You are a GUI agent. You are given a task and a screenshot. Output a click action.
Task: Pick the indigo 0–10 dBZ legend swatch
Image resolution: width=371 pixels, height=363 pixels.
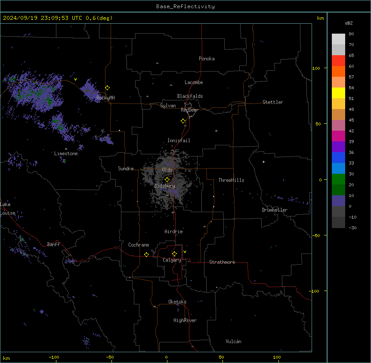(x=338, y=201)
